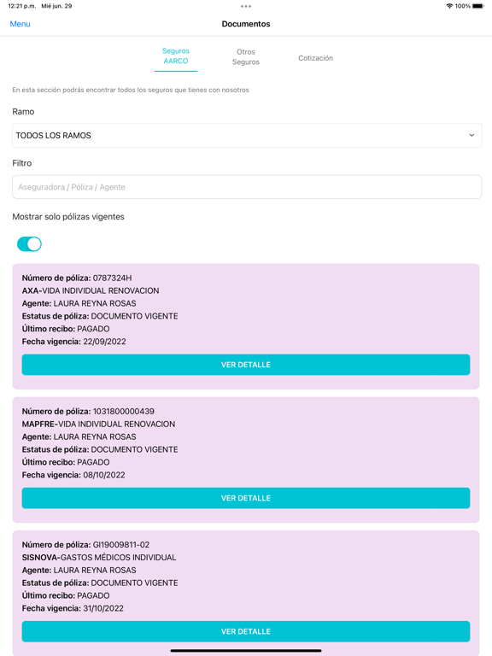Tap the clock time in status bar
The image size is (492, 656).
(x=21, y=6)
